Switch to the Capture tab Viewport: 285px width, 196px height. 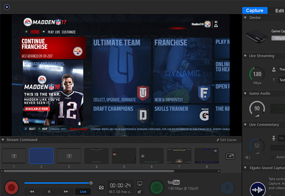(255, 11)
